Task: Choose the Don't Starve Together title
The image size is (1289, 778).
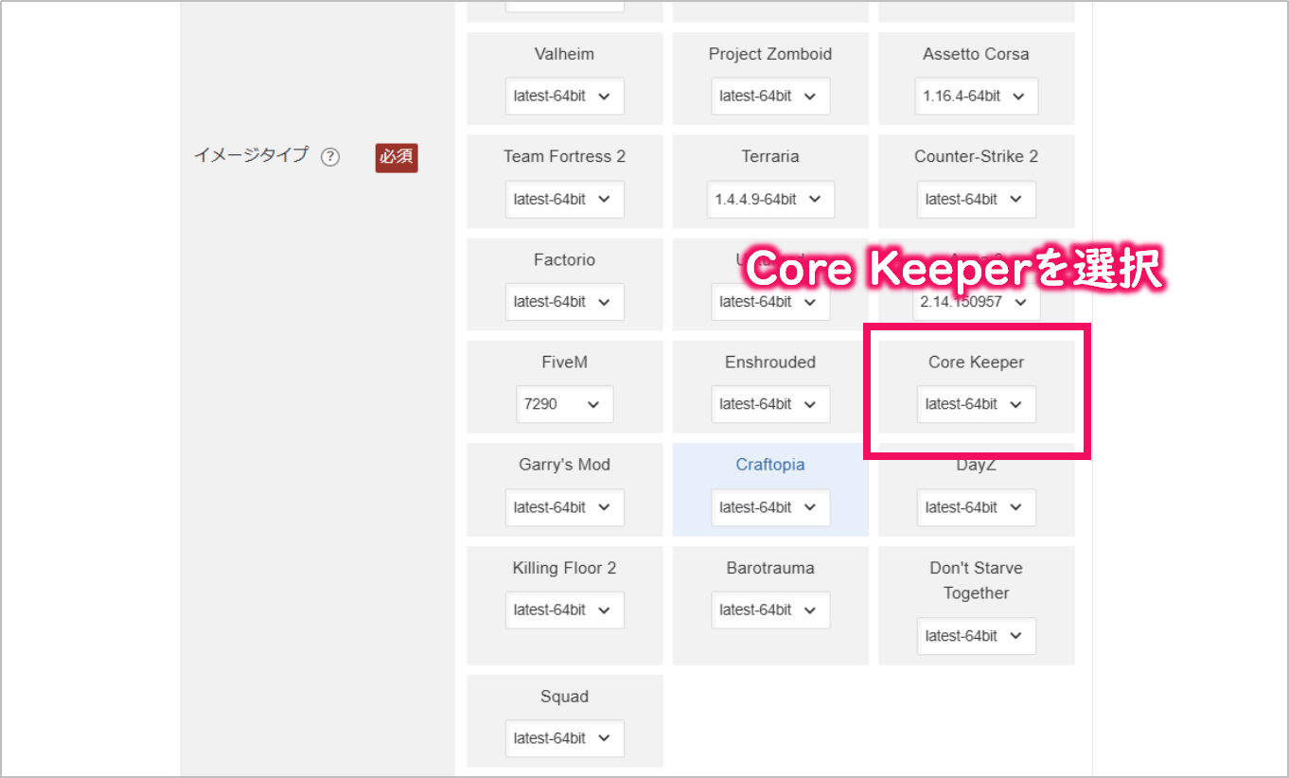Action: tap(976, 580)
